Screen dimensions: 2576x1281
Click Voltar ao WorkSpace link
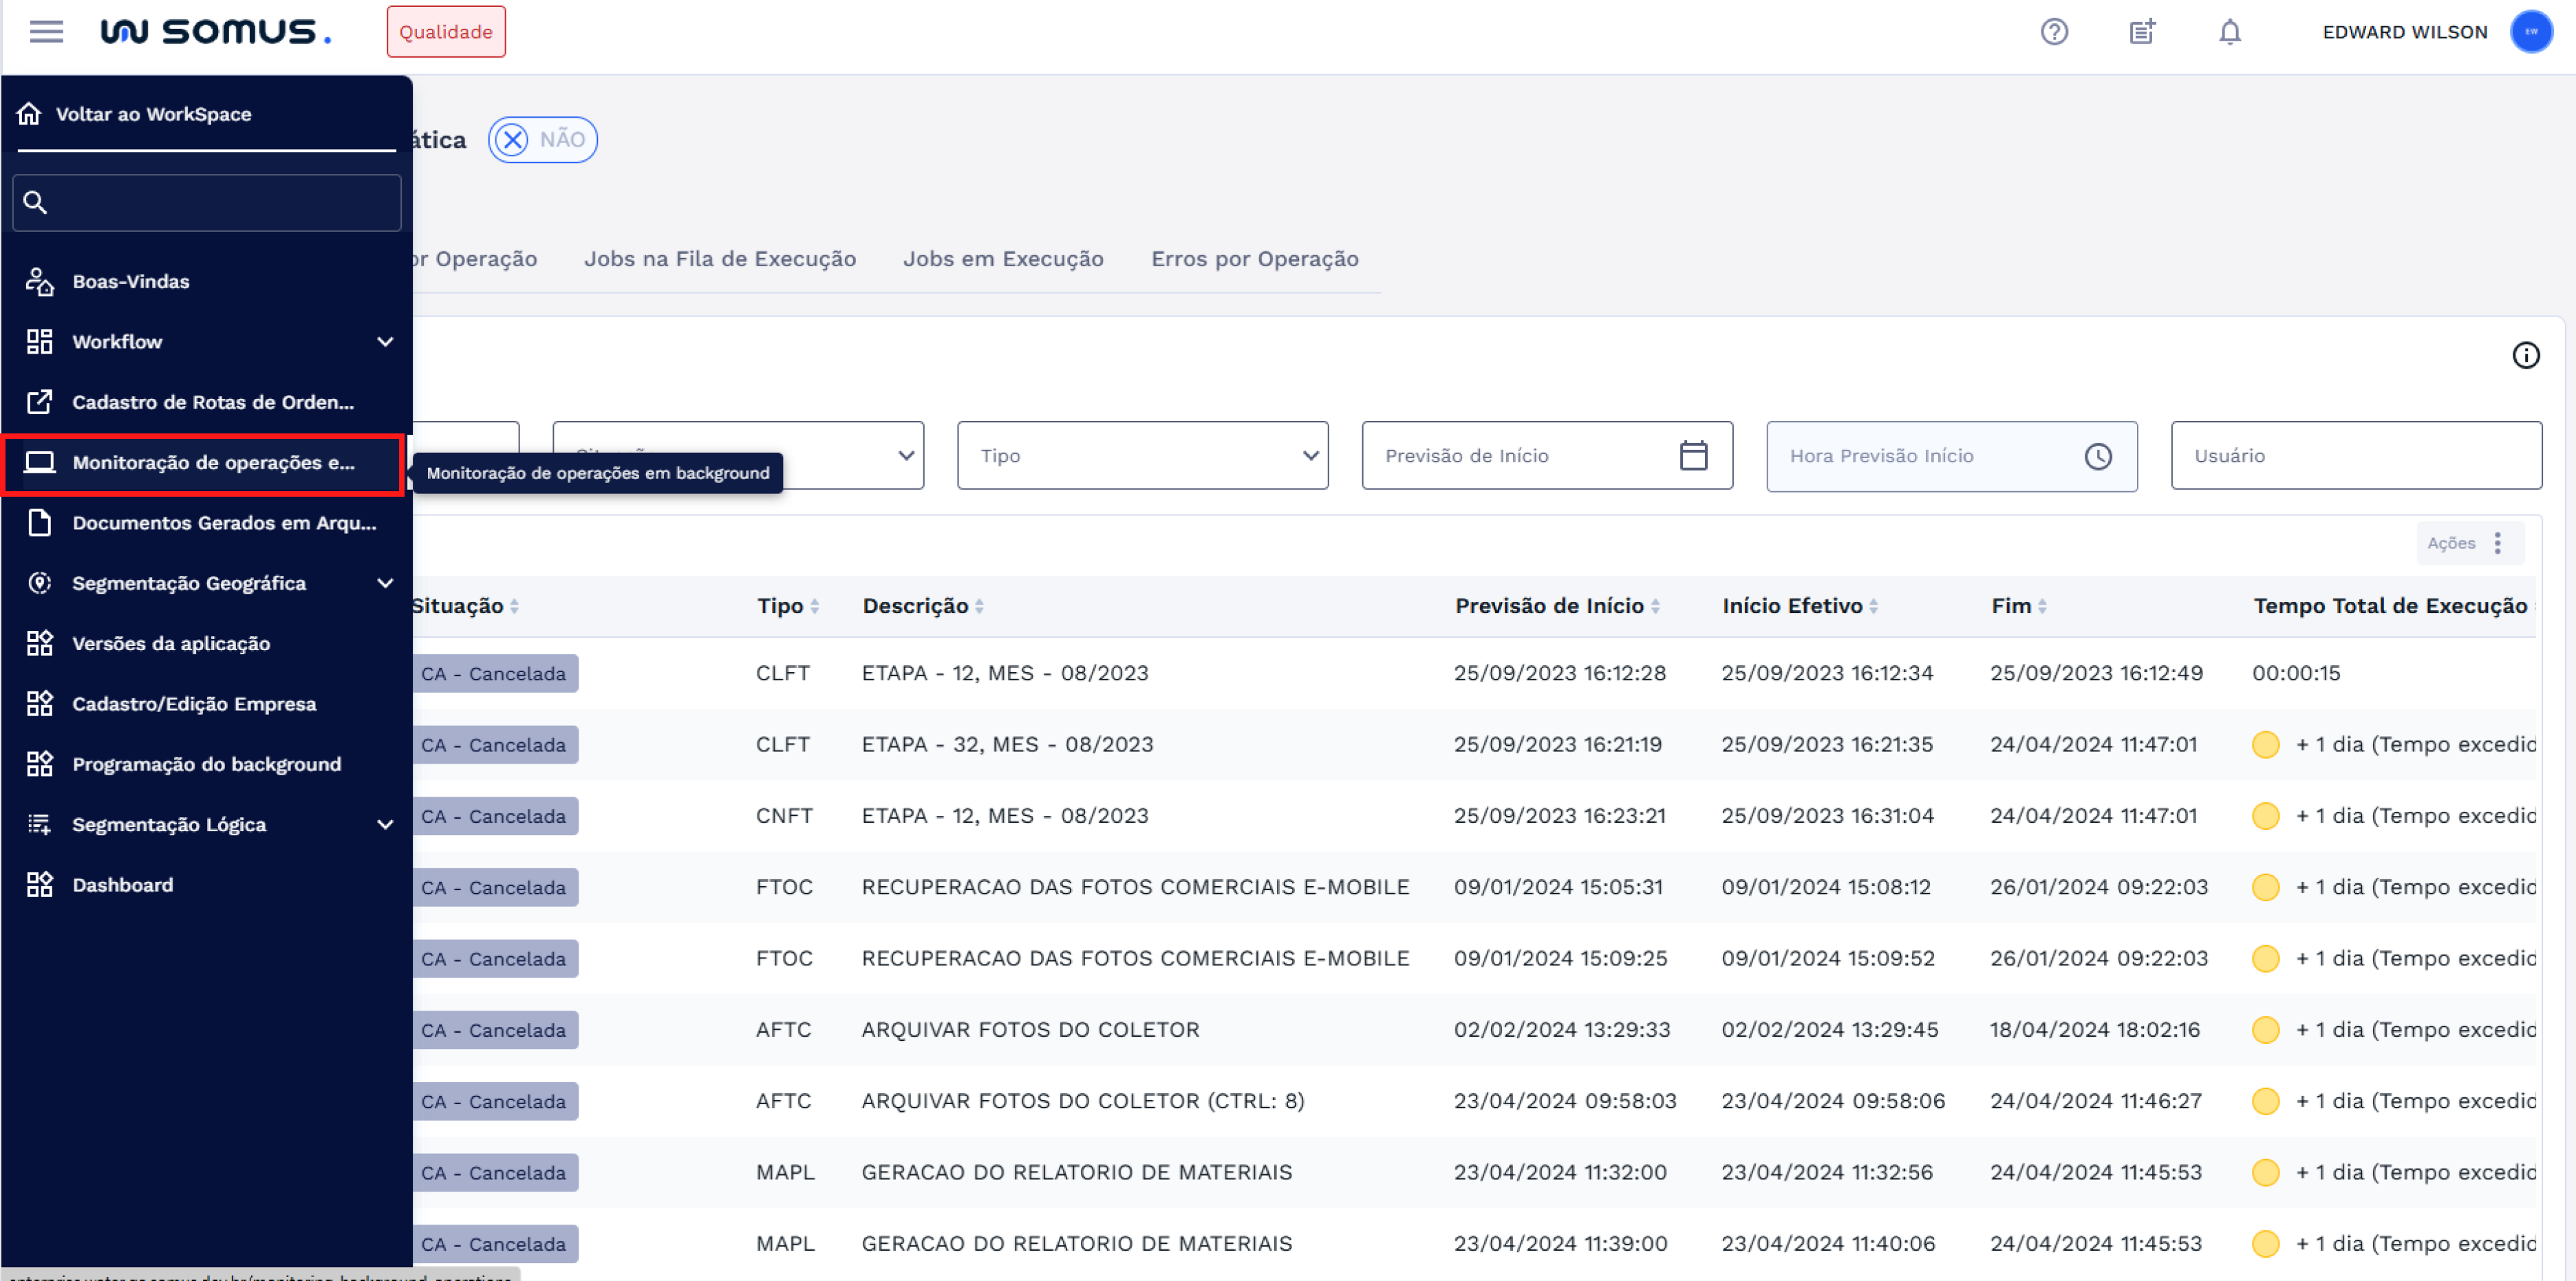click(153, 114)
